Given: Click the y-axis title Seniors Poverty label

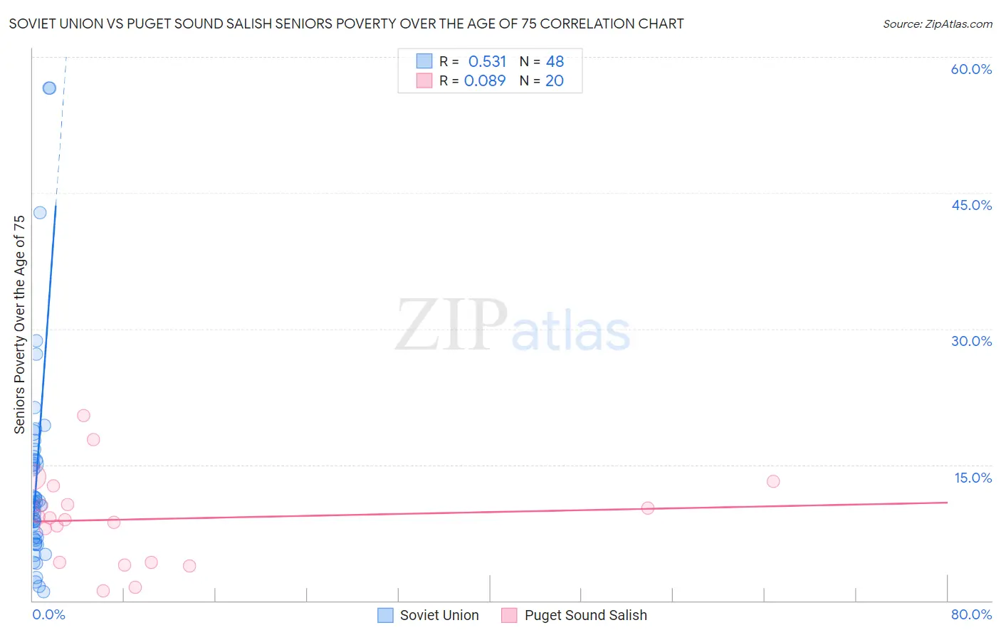Looking at the screenshot, I should tap(19, 324).
